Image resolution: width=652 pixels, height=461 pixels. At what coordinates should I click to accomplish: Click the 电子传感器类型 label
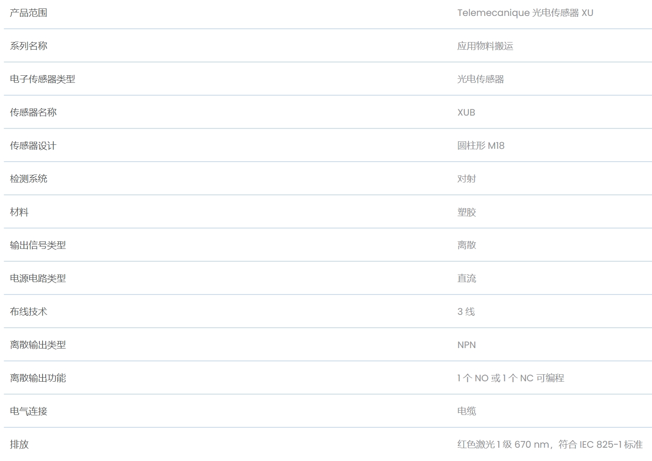click(x=43, y=79)
